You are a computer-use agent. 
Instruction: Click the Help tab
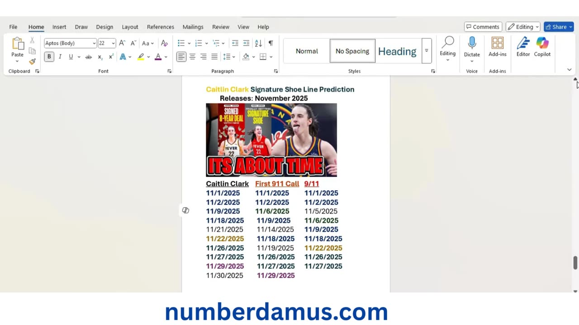[263, 27]
